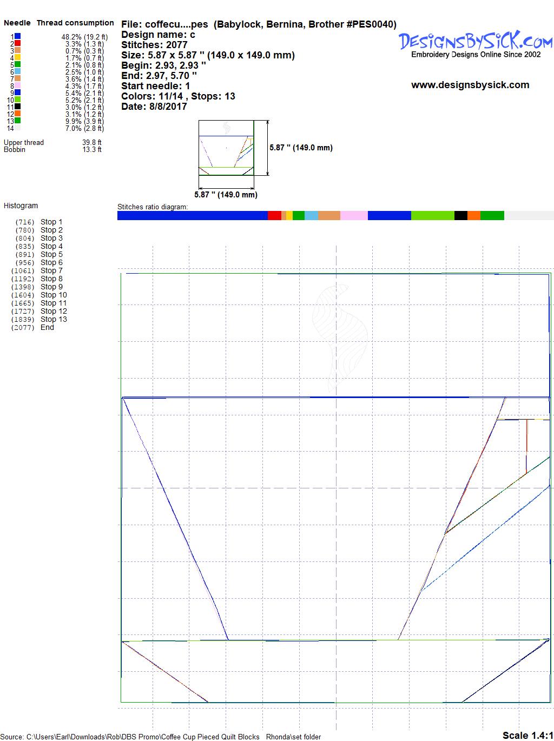Click needle 1 blue color swatch
The image size is (554, 741).
(18, 36)
